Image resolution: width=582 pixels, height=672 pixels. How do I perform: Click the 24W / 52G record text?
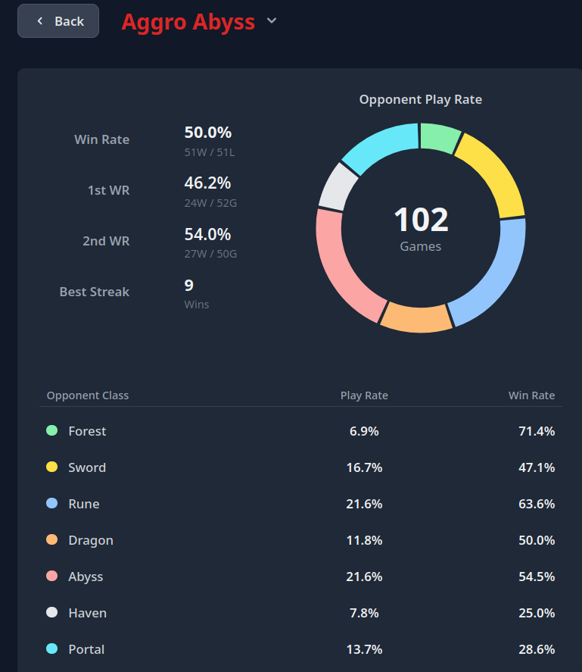pyautogui.click(x=210, y=203)
